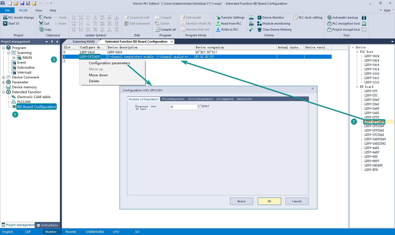Open the File menu

point(7,10)
